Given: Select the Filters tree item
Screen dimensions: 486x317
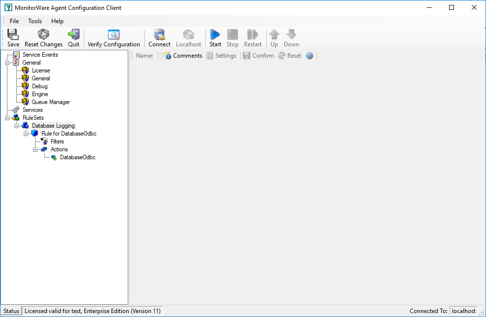Looking at the screenshot, I should 57,141.
